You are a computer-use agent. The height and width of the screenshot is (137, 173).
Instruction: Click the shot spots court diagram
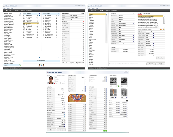[x=77, y=98]
